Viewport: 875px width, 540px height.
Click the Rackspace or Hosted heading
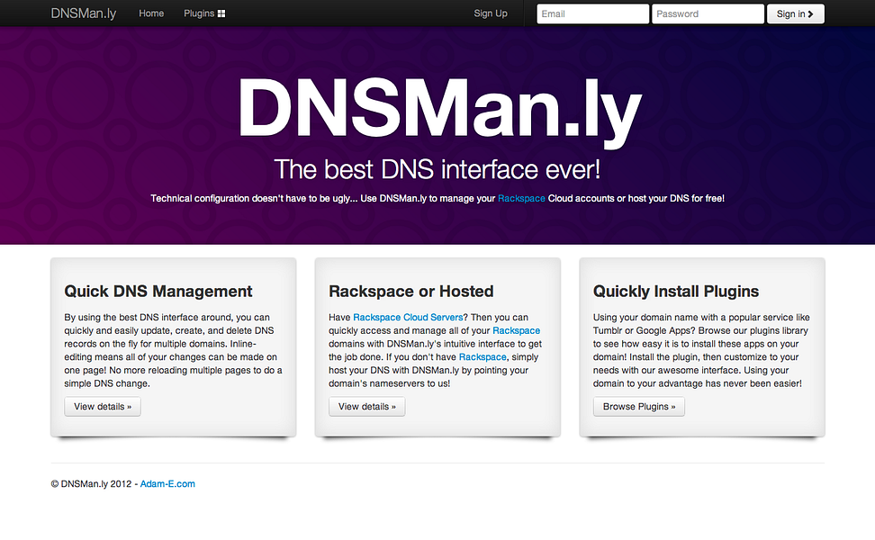[411, 292]
